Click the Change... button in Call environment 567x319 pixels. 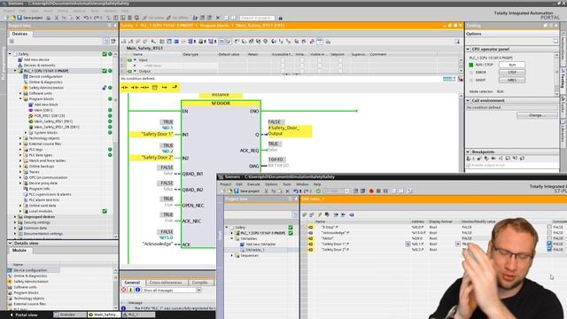pyautogui.click(x=537, y=115)
